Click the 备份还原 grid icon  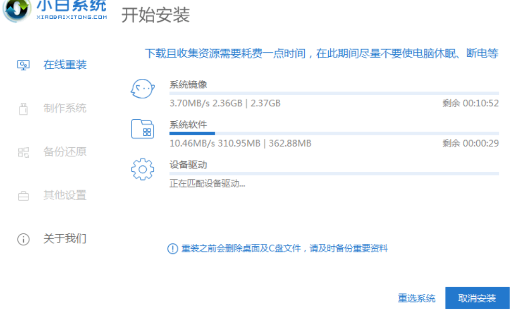(x=23, y=152)
